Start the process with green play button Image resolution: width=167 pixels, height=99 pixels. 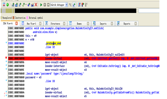tap(41, 5)
